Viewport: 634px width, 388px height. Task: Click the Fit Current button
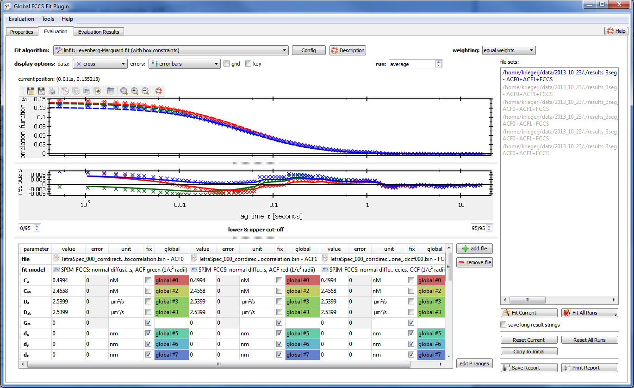pyautogui.click(x=529, y=313)
